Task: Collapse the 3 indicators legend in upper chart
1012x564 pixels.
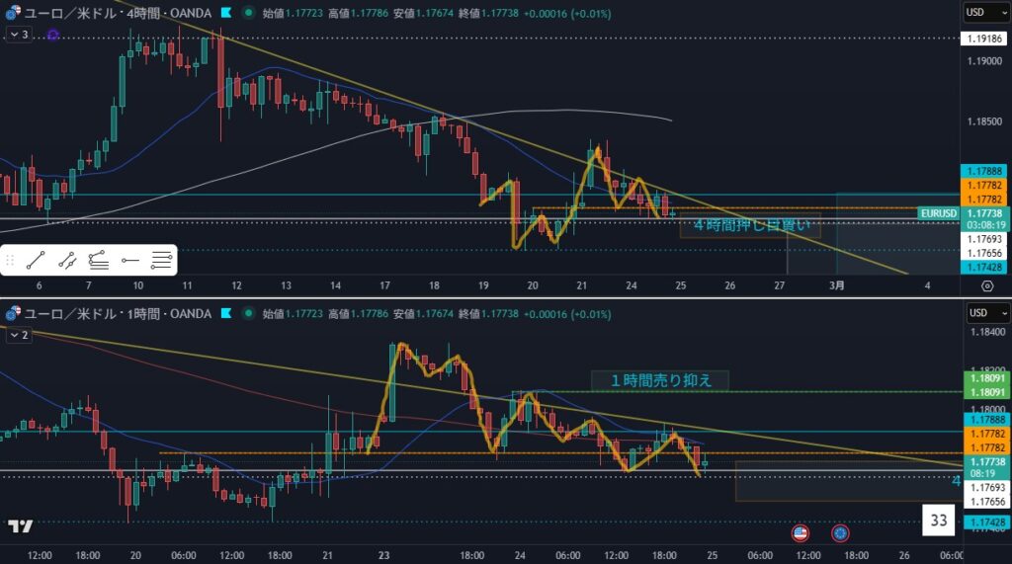Action: tap(19, 34)
